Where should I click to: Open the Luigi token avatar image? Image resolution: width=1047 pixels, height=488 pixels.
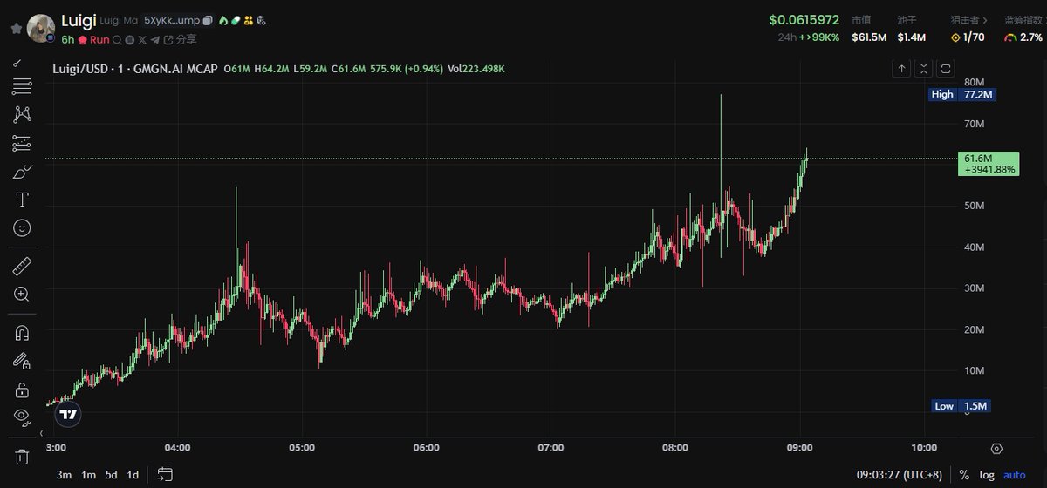click(41, 29)
